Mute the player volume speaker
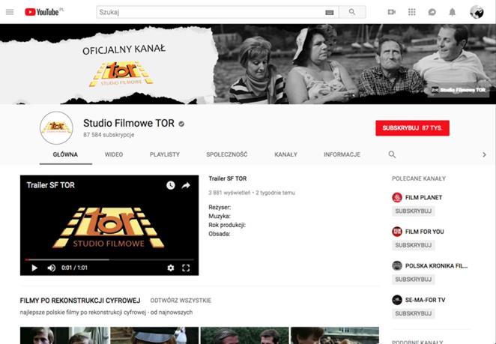The height and width of the screenshot is (344, 496). (51, 268)
